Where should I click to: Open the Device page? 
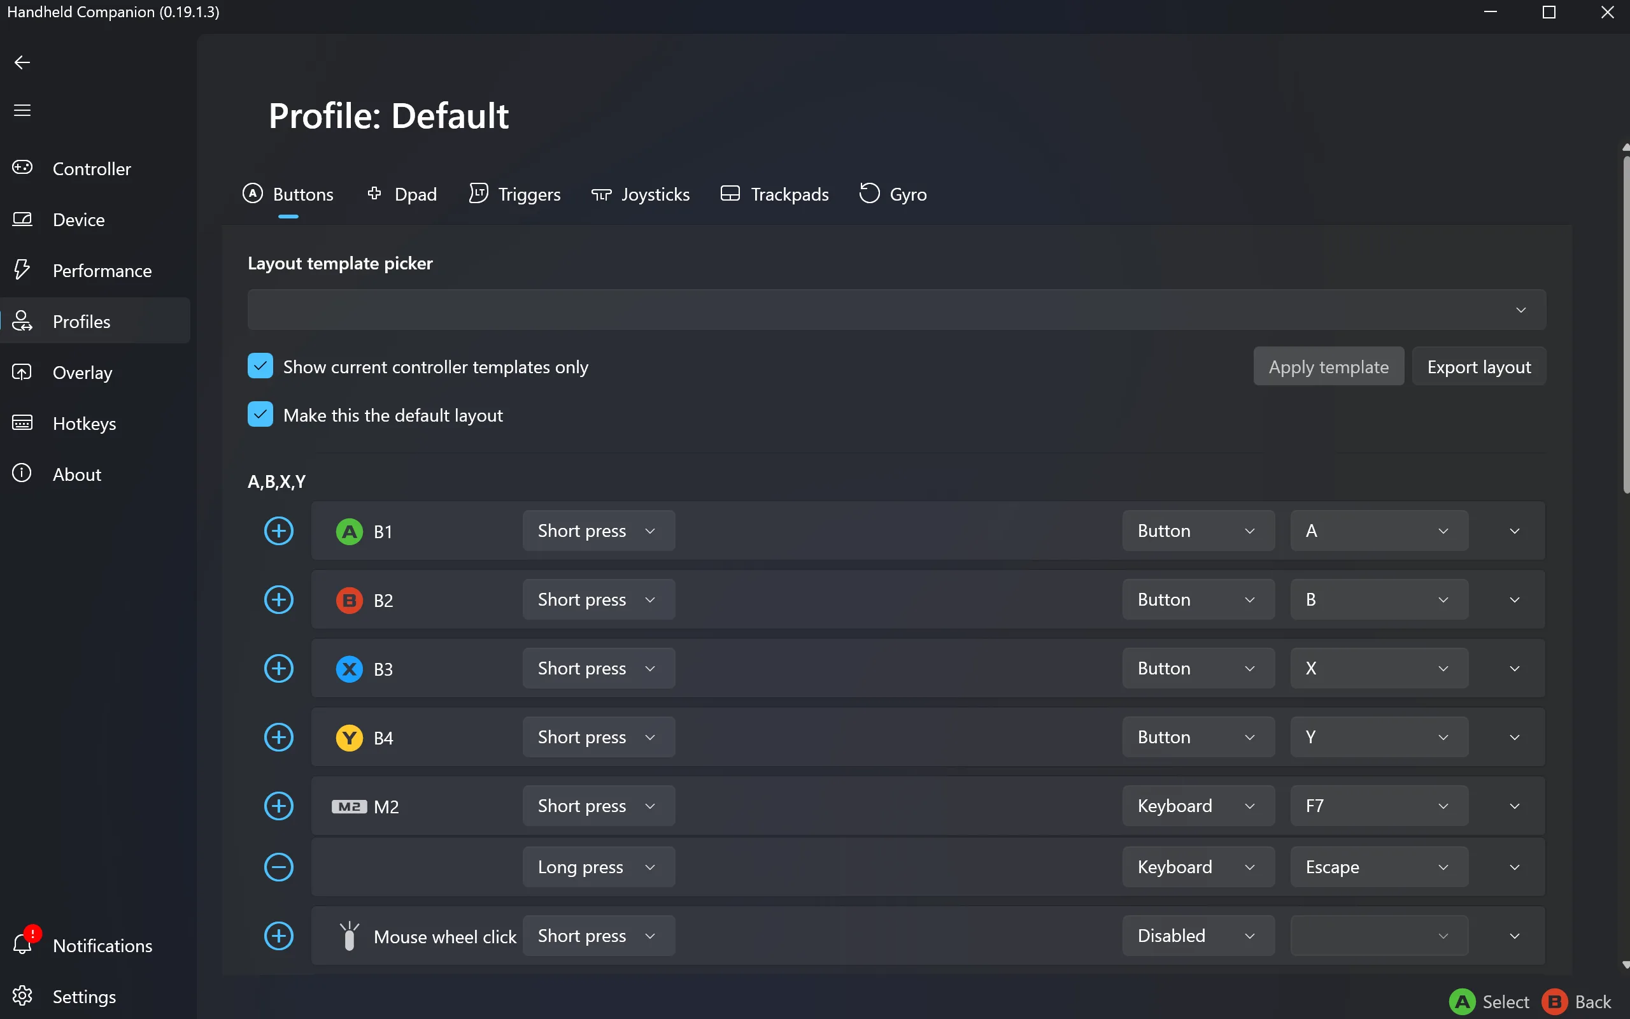[96, 219]
